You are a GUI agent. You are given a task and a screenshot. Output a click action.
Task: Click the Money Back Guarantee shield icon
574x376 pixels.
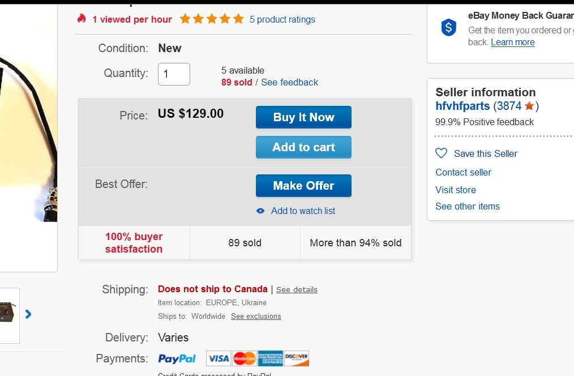tap(448, 27)
